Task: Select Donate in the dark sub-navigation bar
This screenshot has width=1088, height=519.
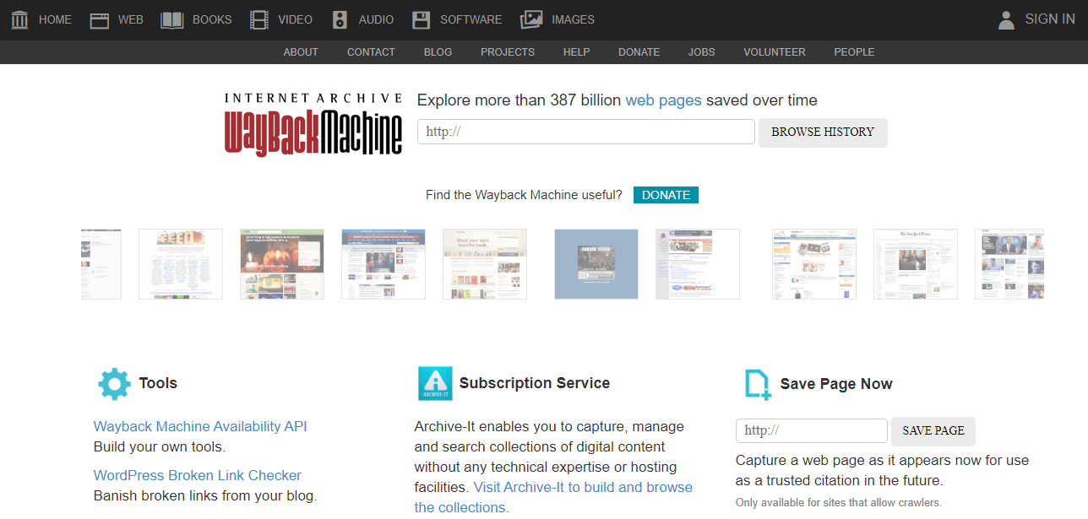Action: 639,52
